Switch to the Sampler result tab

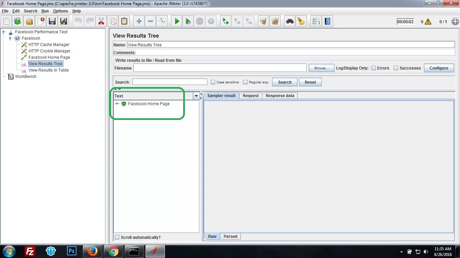click(x=221, y=96)
